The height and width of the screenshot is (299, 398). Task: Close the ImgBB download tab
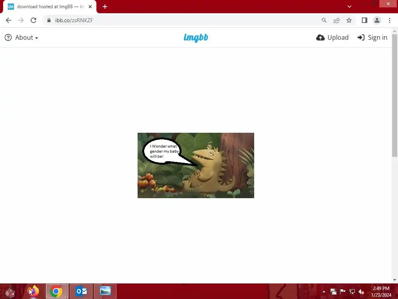coord(90,7)
